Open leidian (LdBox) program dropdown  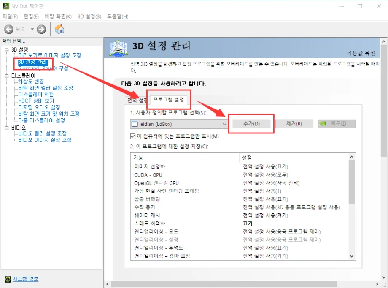tap(179, 124)
